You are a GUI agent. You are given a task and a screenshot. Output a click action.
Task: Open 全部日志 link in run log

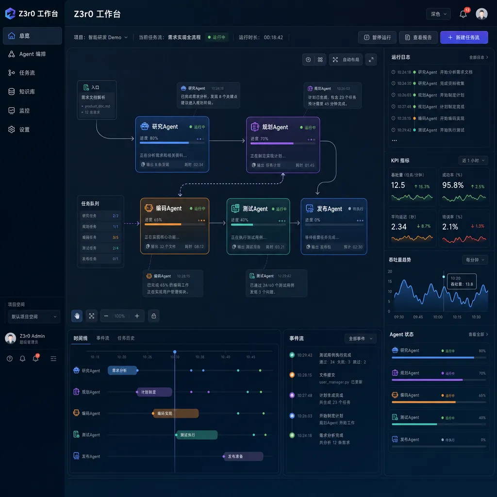[x=478, y=57]
